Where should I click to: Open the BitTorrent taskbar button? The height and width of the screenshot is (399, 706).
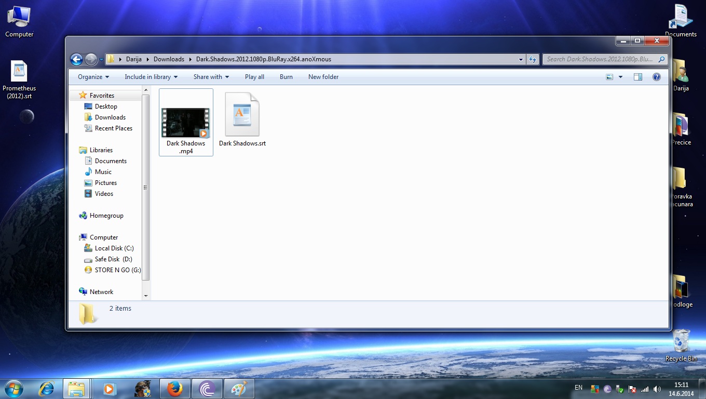[207, 389]
